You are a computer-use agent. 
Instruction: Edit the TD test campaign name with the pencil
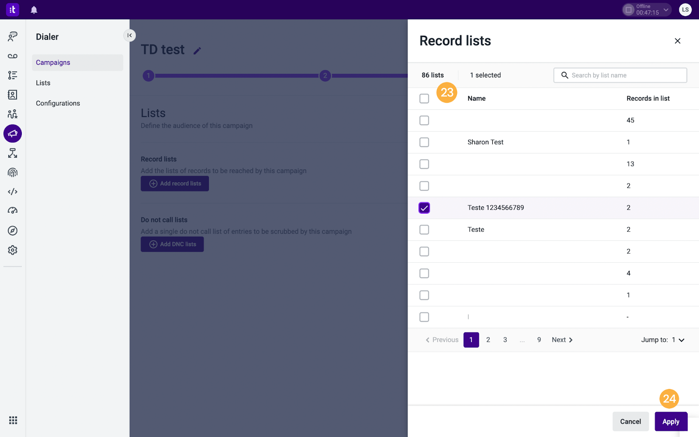[197, 51]
